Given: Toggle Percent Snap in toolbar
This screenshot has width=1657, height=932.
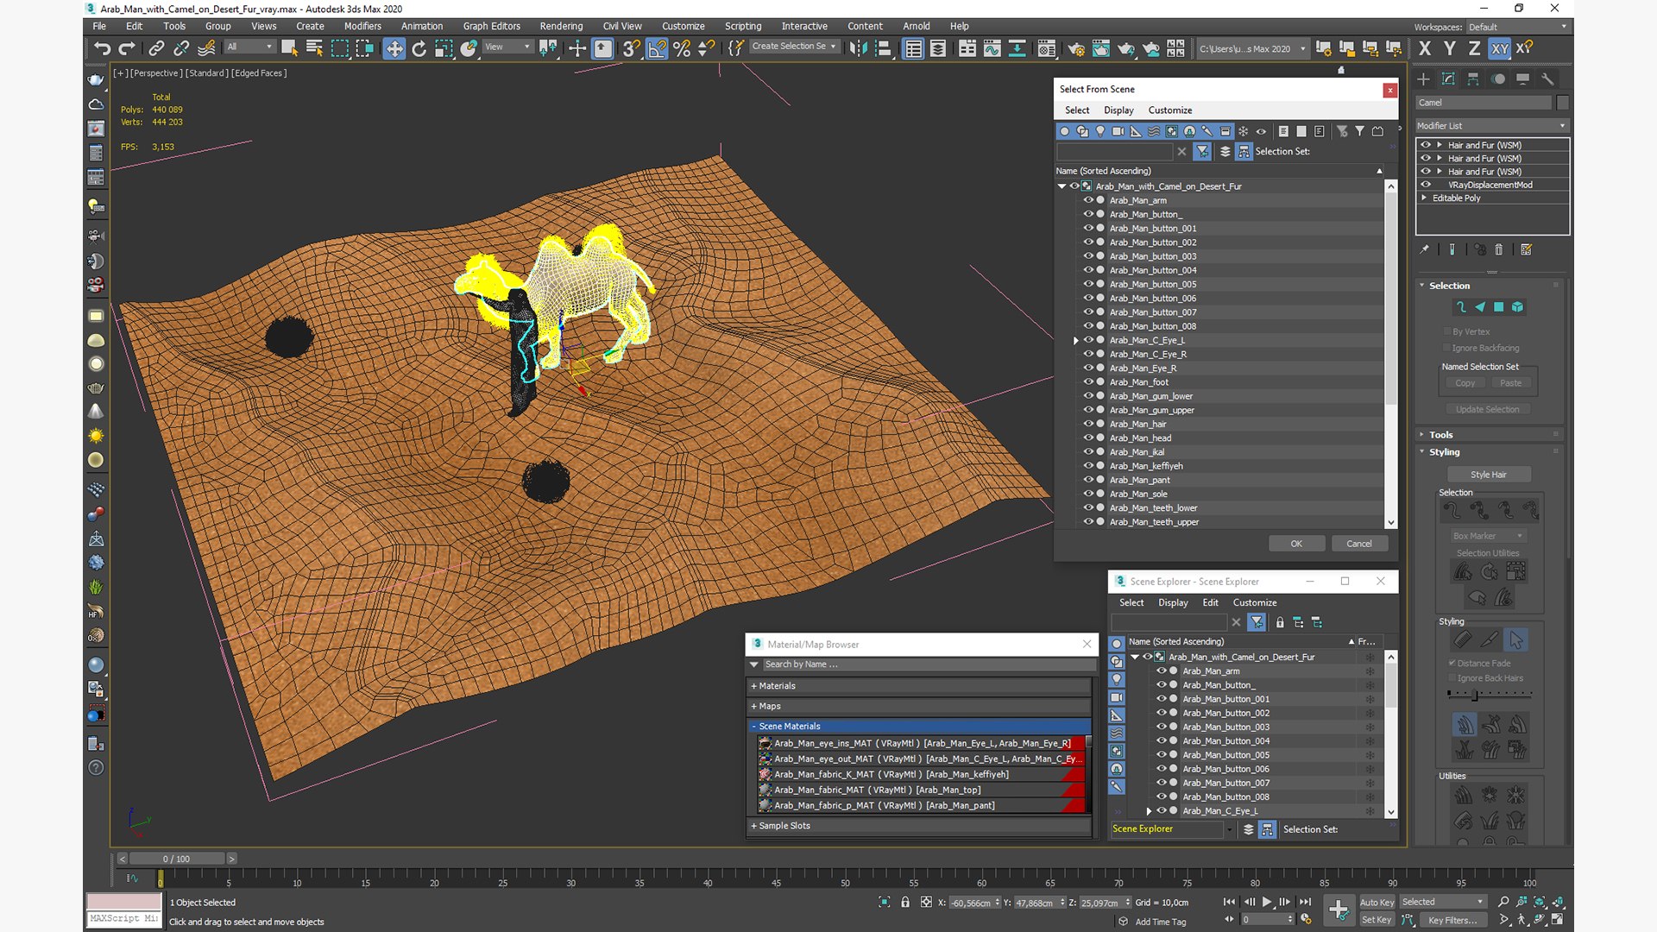Looking at the screenshot, I should tap(682, 48).
